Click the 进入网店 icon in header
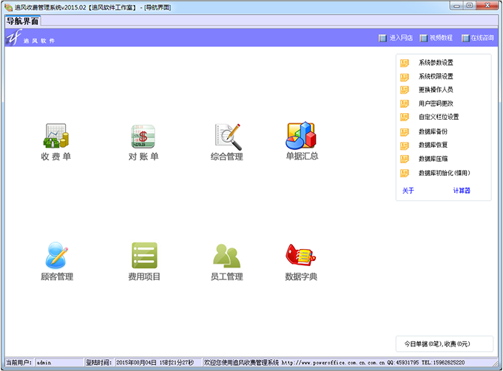Image resolution: width=503 pixels, height=371 pixels. pyautogui.click(x=382, y=38)
